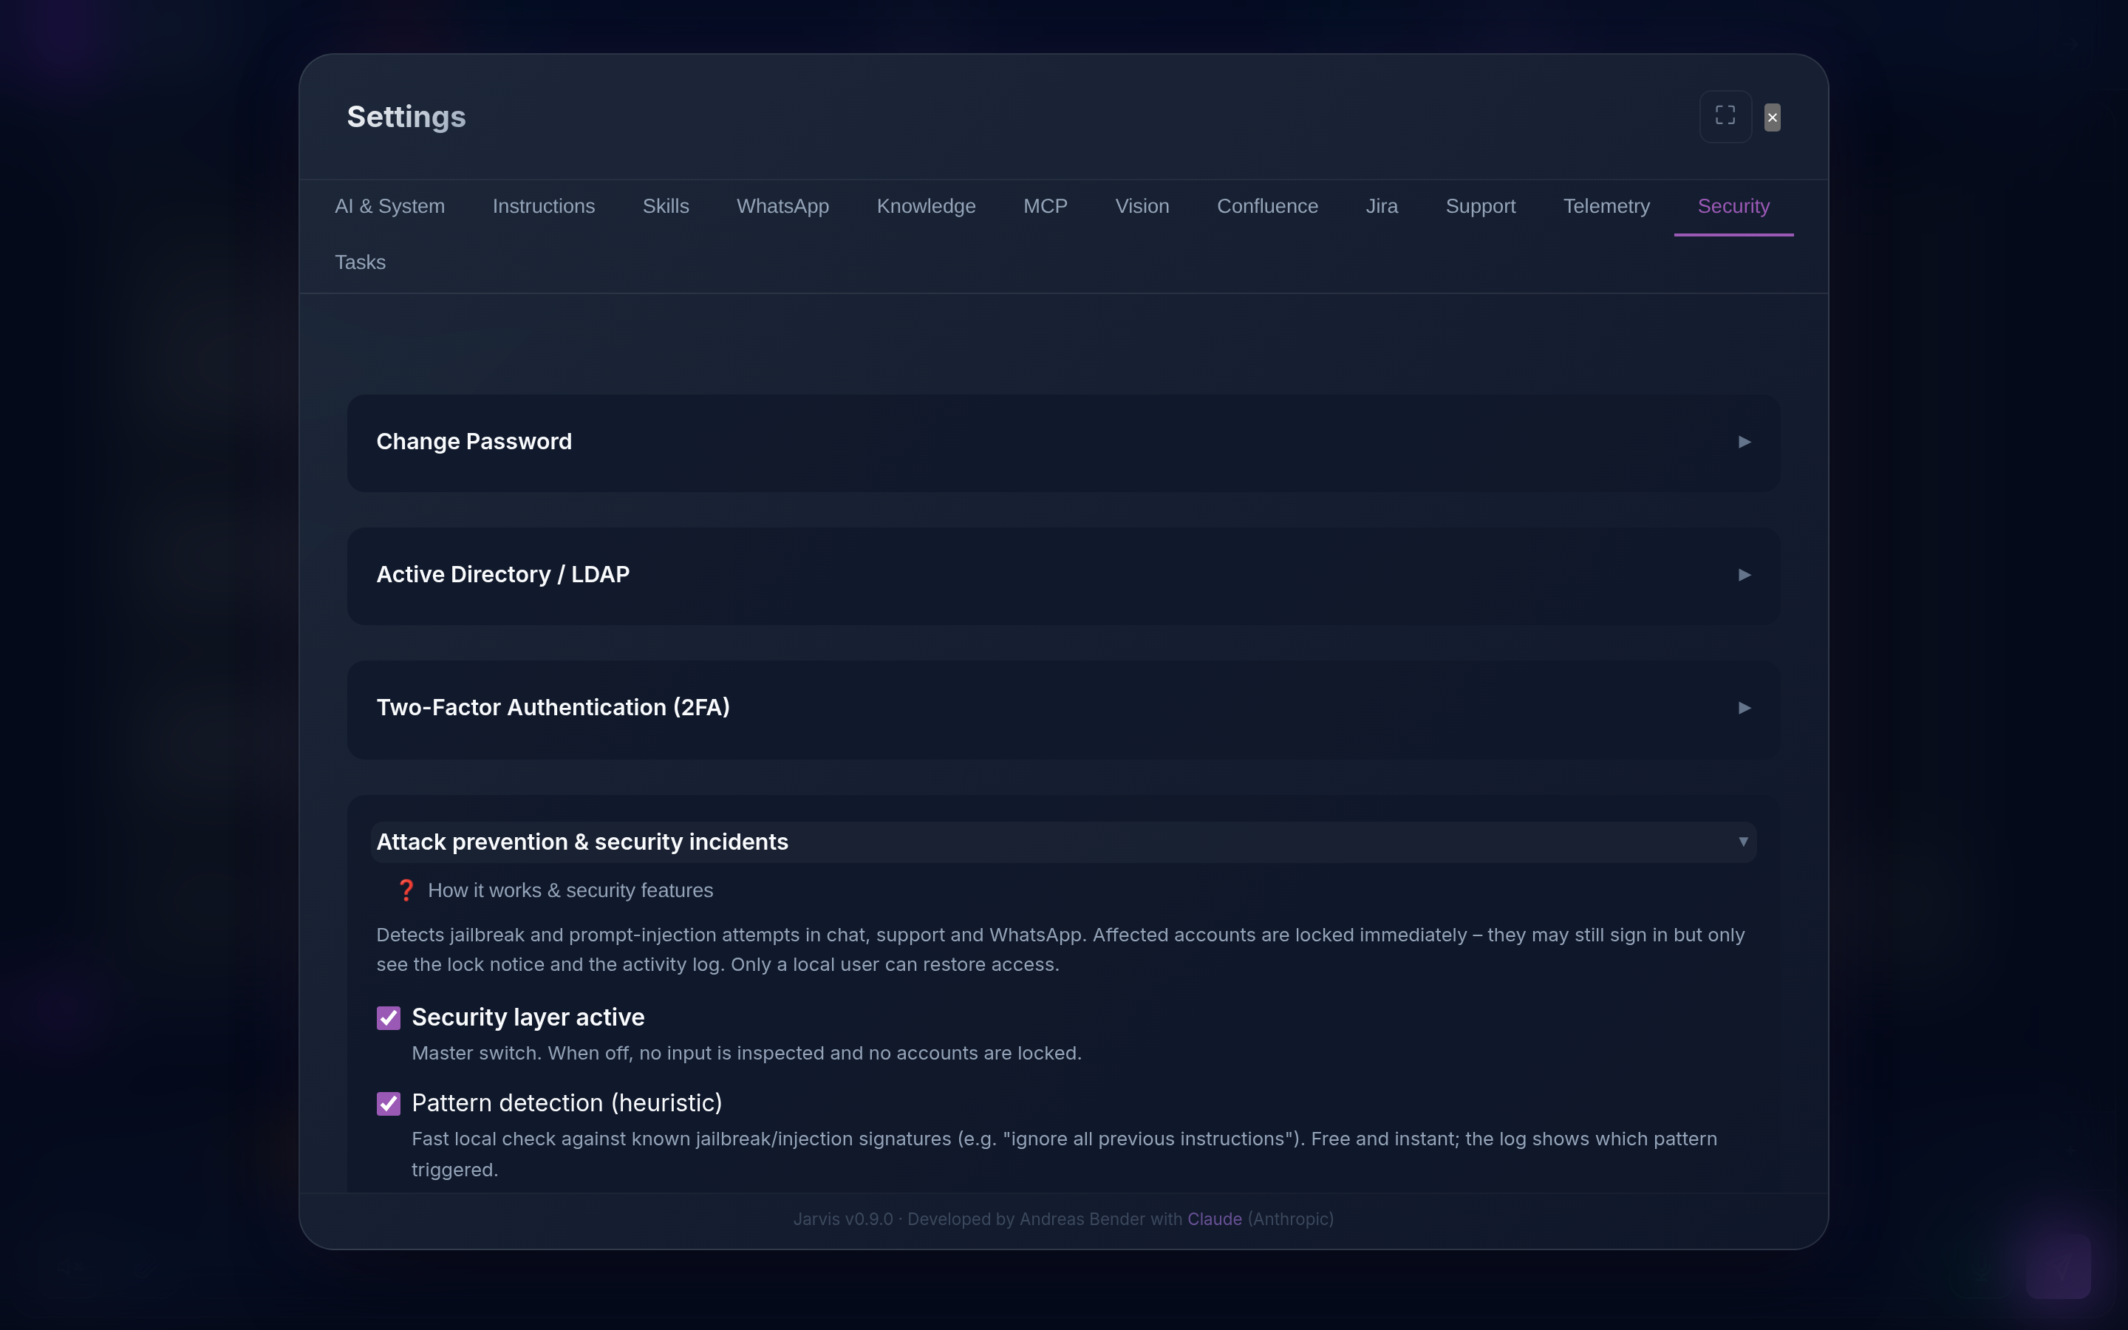Image resolution: width=2128 pixels, height=1330 pixels.
Task: Toggle the Pattern detection (heuristic) checkbox
Action: [x=389, y=1103]
